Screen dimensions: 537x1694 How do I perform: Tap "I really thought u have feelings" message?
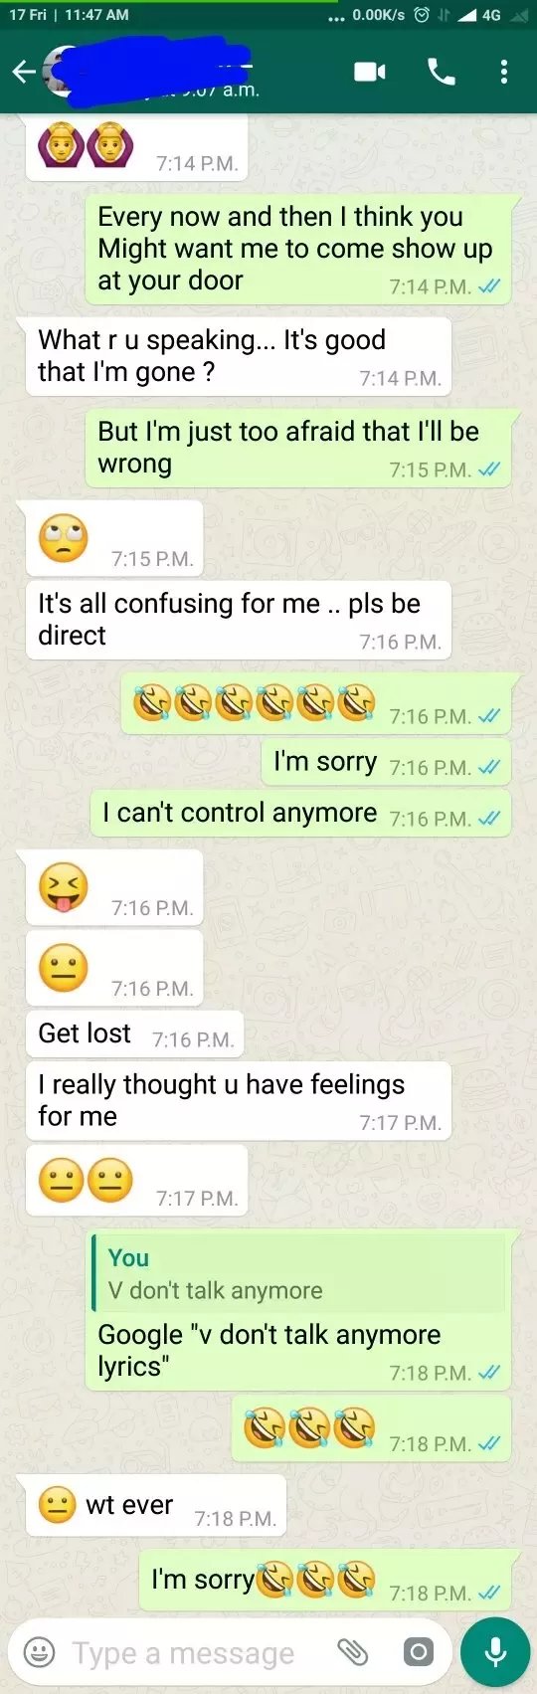coord(239,1100)
